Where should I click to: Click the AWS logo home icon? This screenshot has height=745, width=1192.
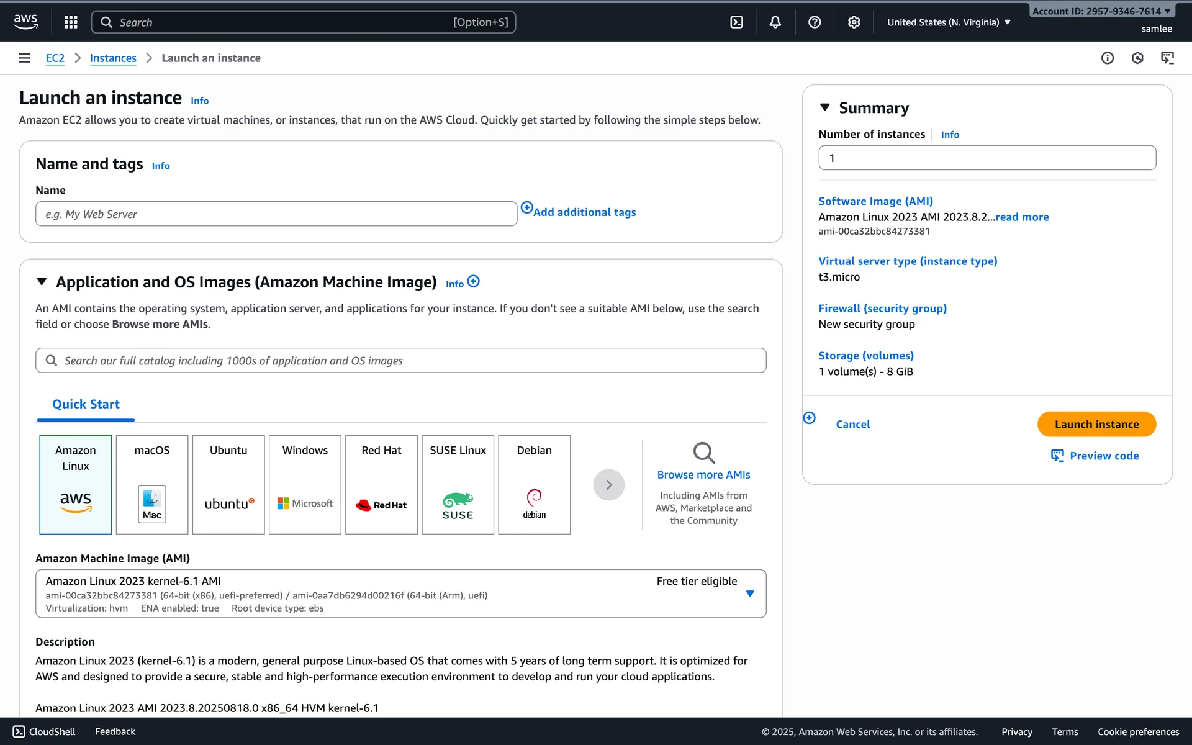click(x=25, y=22)
